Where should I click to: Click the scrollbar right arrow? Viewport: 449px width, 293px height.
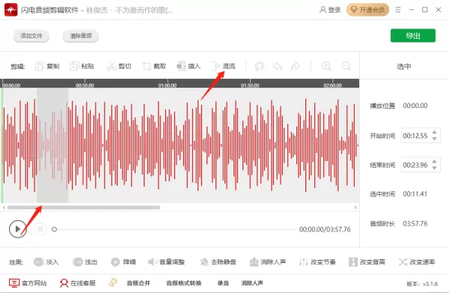(x=355, y=208)
